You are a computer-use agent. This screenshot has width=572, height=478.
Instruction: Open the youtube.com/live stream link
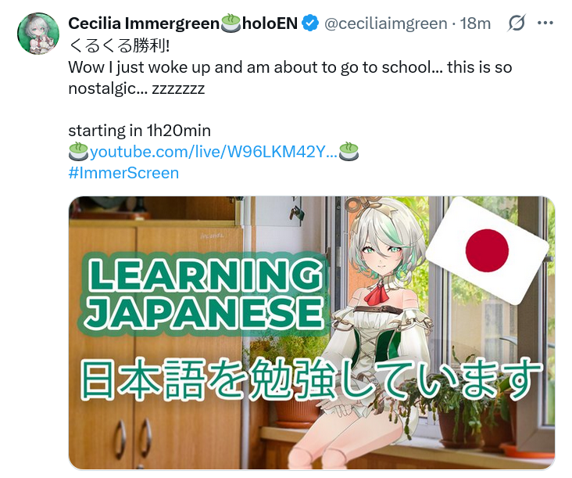tap(213, 152)
